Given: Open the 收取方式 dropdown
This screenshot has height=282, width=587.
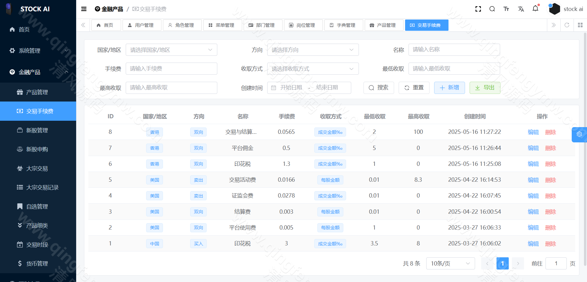Looking at the screenshot, I should tap(312, 69).
